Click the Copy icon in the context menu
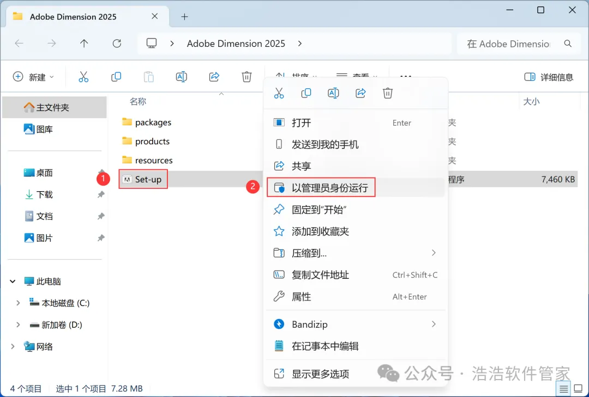The image size is (589, 397). coord(306,93)
